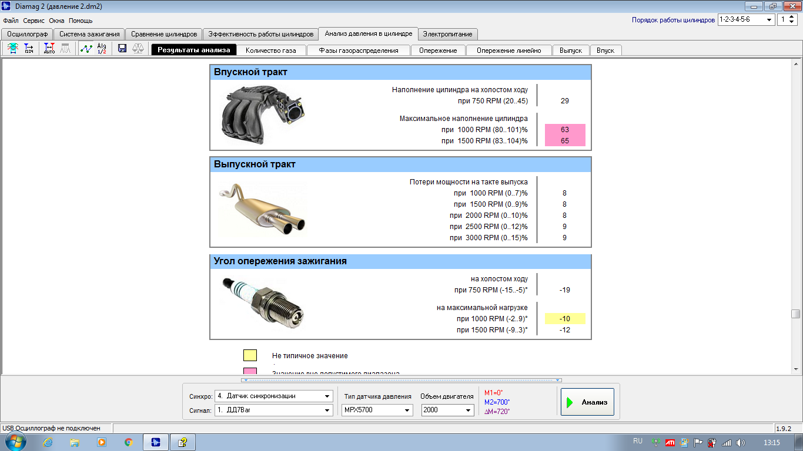Open the Файл menu

click(x=11, y=20)
